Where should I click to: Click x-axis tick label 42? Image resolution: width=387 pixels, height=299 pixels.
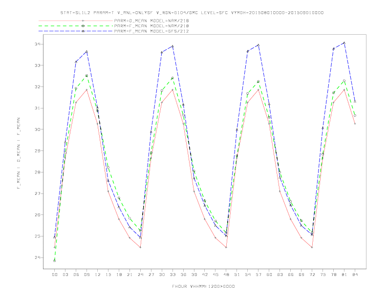pyautogui.click(x=205, y=275)
